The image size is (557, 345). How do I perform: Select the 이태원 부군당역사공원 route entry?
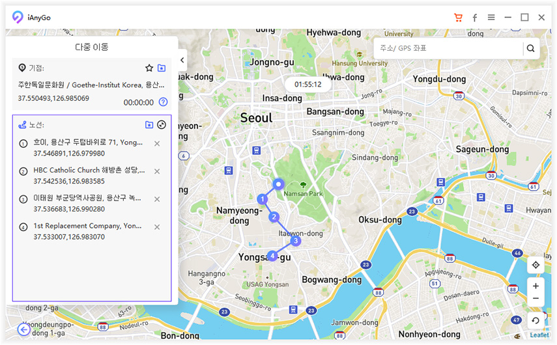pyautogui.click(x=88, y=203)
